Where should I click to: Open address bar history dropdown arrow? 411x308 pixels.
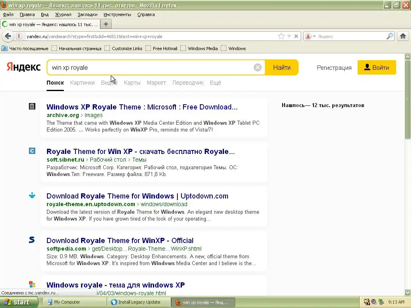point(289,36)
